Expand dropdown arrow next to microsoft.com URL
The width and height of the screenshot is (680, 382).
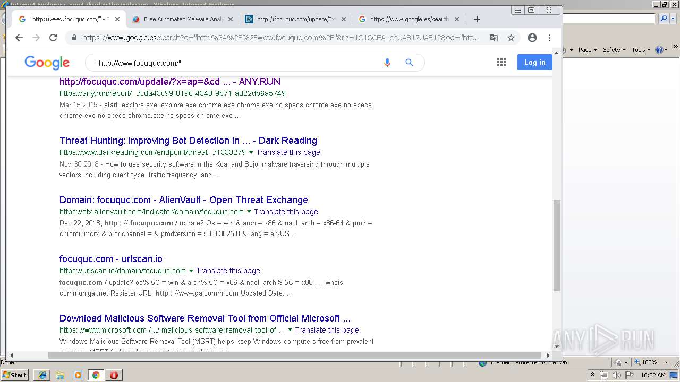pos(290,330)
